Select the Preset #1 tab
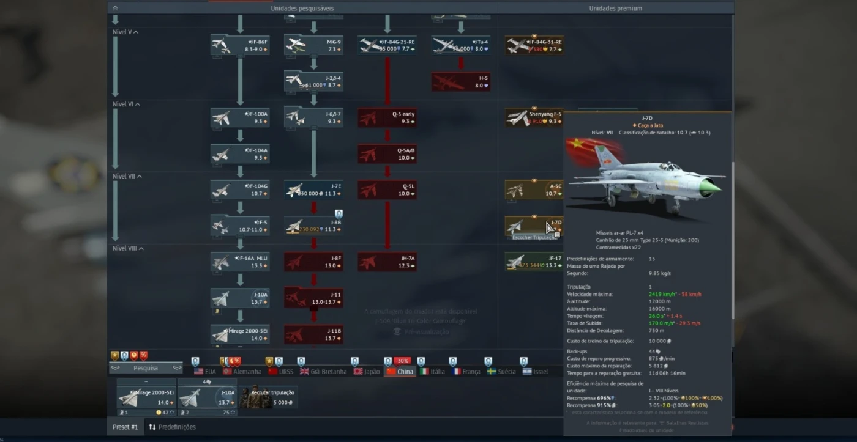This screenshot has height=442, width=857. 125,427
